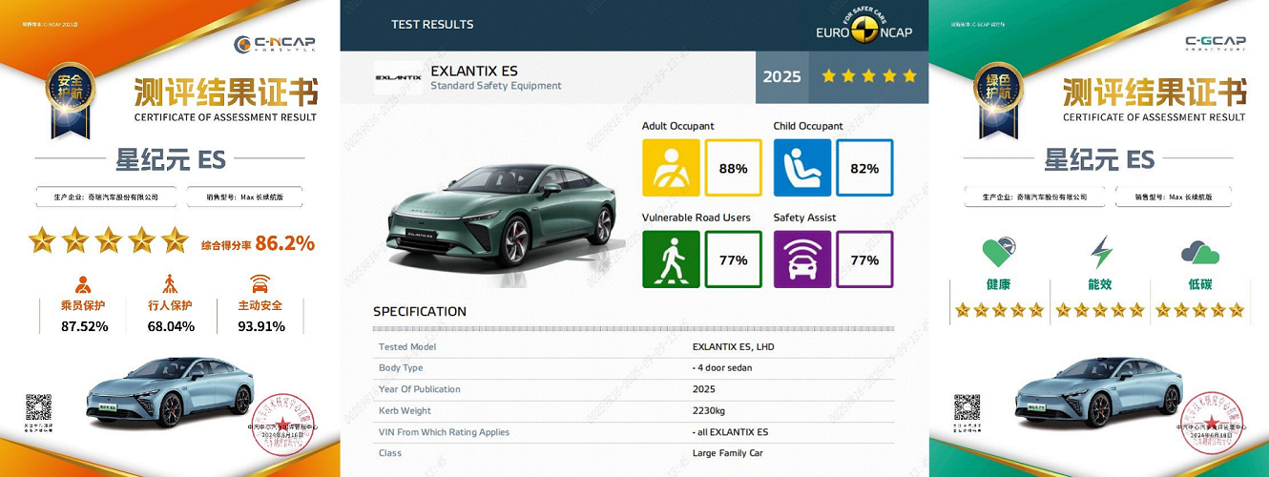Click the QR code on the C-GCAP certificate
The height and width of the screenshot is (477, 1269).
click(967, 407)
